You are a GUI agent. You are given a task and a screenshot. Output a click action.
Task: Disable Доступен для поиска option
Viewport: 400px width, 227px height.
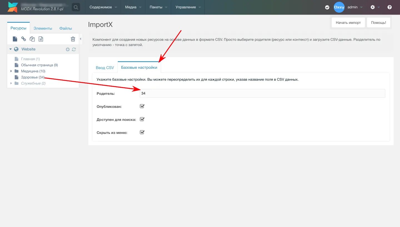coord(142,119)
